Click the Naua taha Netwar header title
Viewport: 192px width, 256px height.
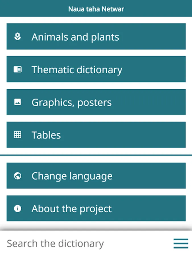(x=96, y=9)
